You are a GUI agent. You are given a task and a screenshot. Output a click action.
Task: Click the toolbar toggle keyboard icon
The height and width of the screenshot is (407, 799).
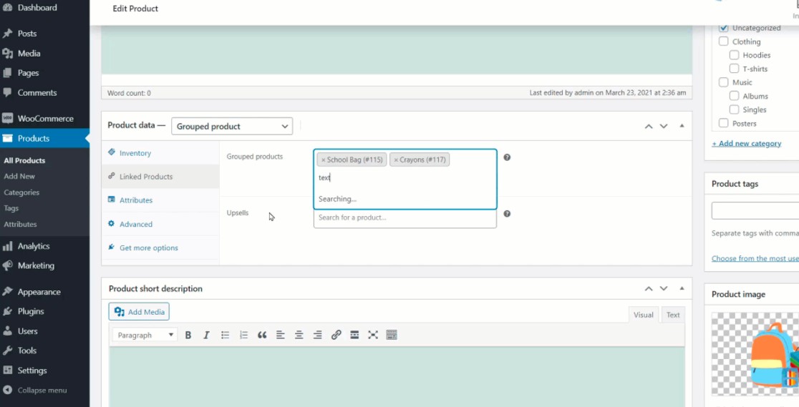coord(392,335)
